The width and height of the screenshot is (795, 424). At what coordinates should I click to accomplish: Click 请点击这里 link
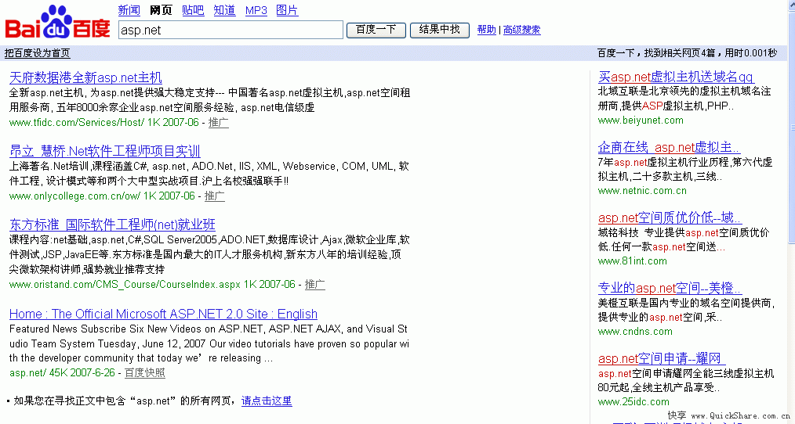click(x=267, y=401)
